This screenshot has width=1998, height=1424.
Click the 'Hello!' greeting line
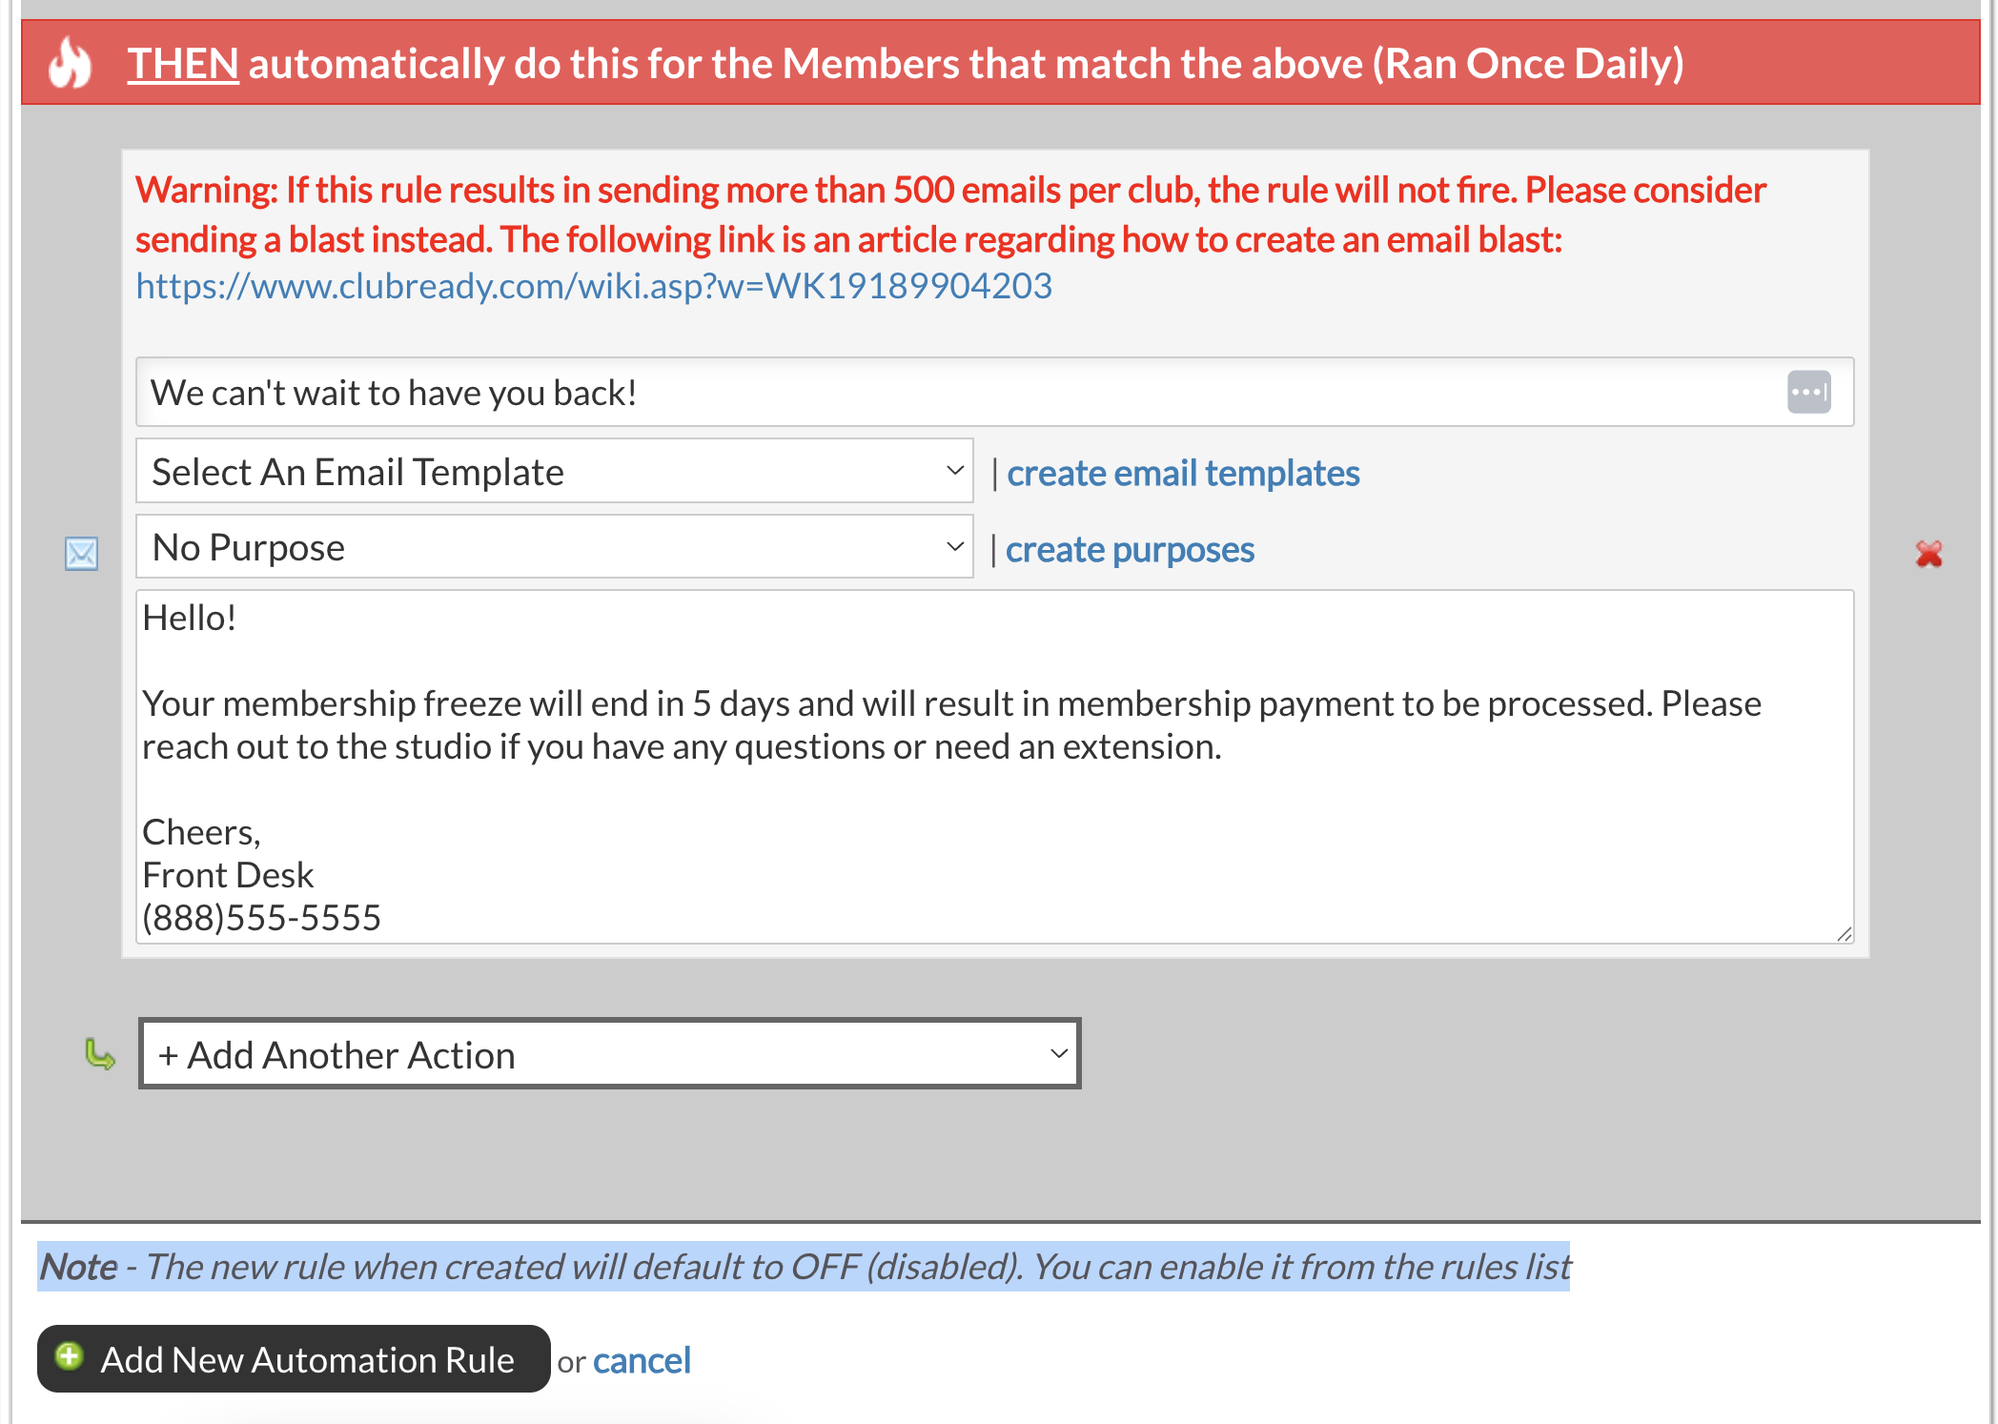[189, 618]
